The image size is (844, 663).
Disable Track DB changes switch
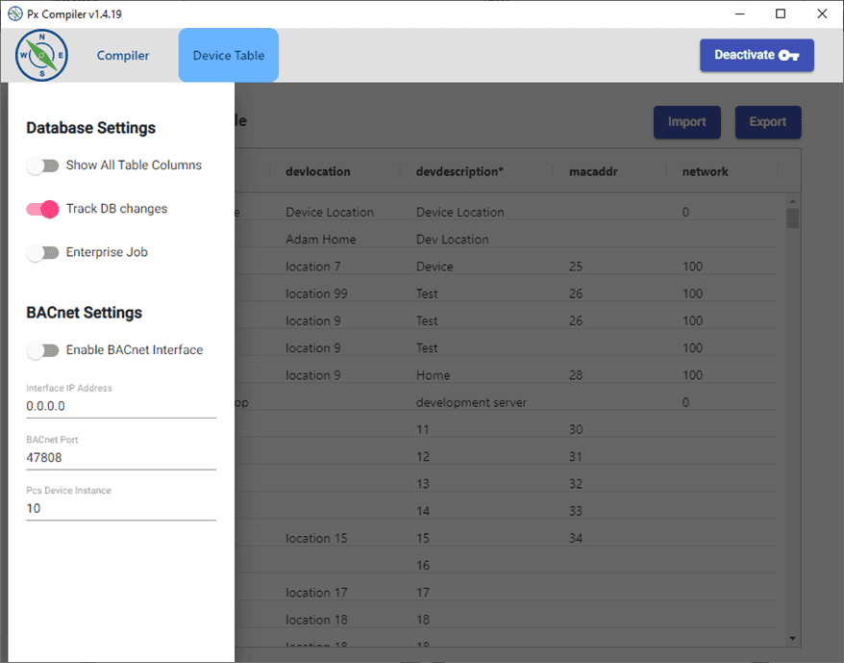(43, 209)
